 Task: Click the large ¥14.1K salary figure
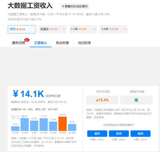29,94
